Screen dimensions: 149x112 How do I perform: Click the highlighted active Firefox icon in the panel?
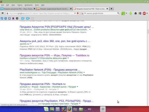[x=69, y=109]
